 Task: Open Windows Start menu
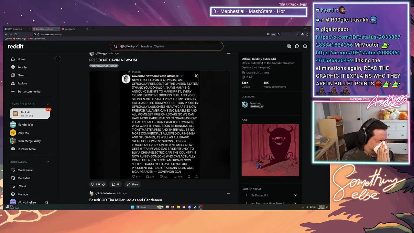point(133,207)
